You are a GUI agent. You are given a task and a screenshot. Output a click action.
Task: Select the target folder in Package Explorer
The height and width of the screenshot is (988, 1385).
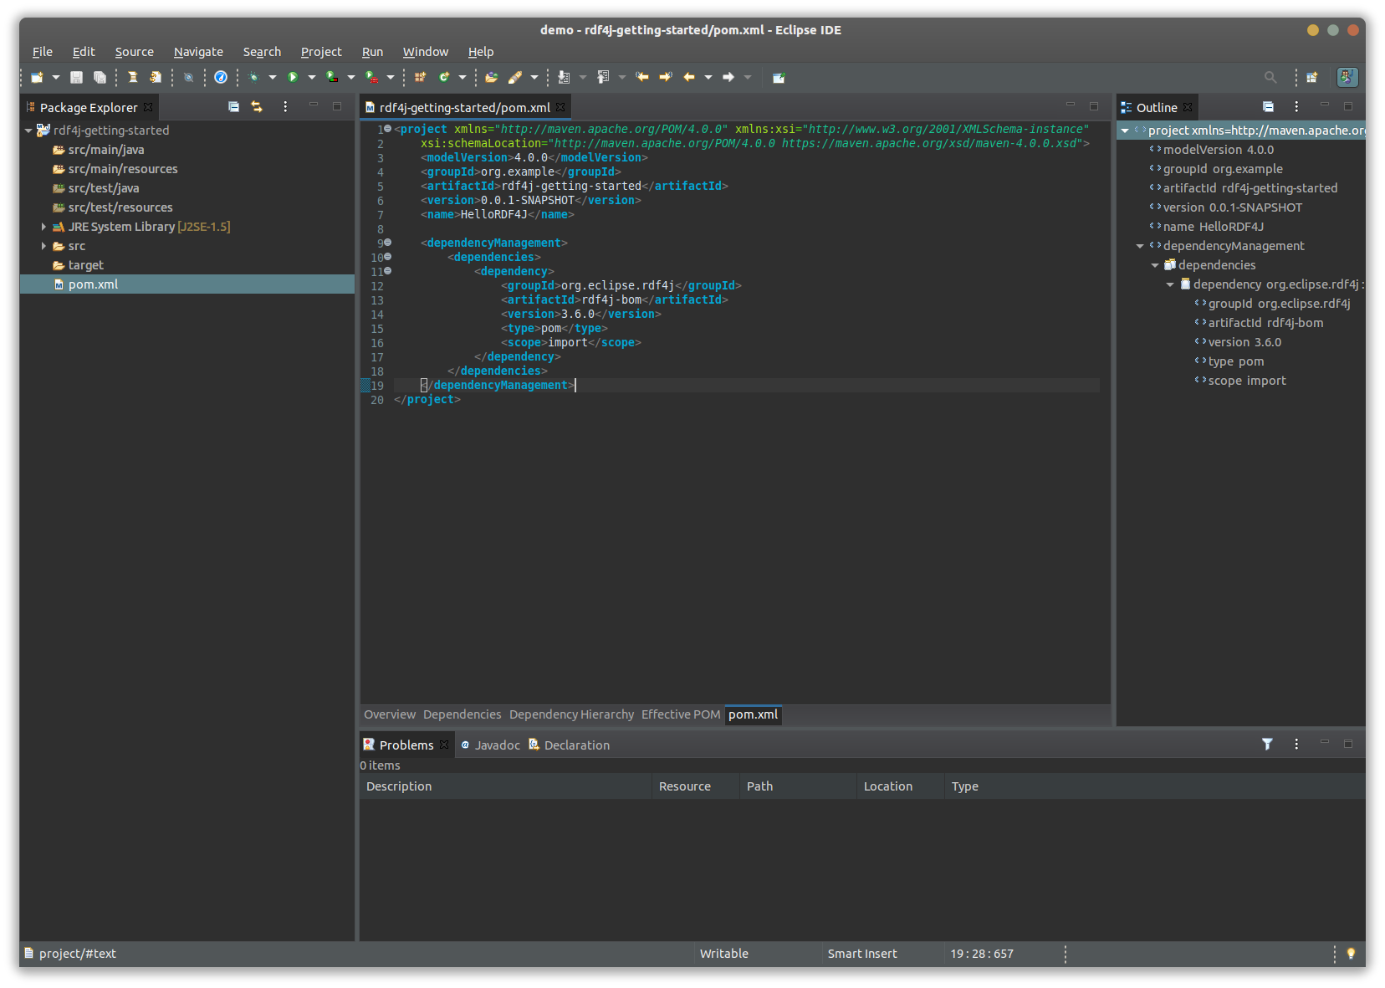pyautogui.click(x=85, y=265)
